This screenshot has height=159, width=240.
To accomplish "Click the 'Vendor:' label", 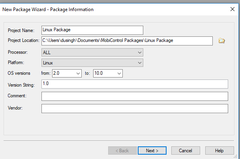I will pyautogui.click(x=15, y=108).
